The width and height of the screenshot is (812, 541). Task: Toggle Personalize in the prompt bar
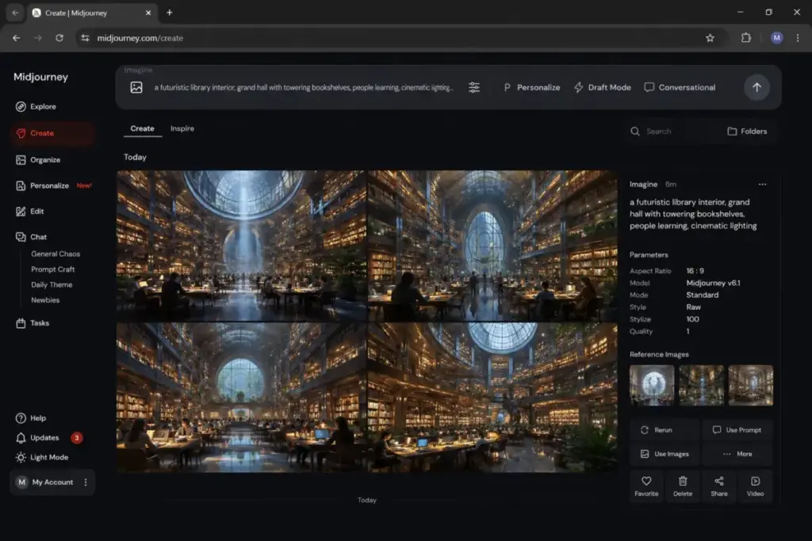click(x=532, y=87)
